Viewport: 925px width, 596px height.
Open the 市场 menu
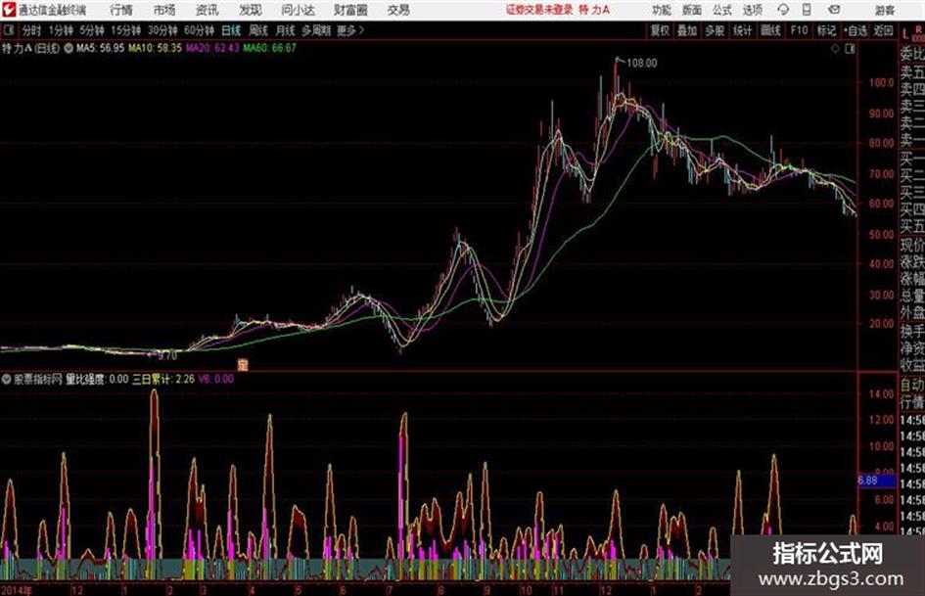coord(164,10)
